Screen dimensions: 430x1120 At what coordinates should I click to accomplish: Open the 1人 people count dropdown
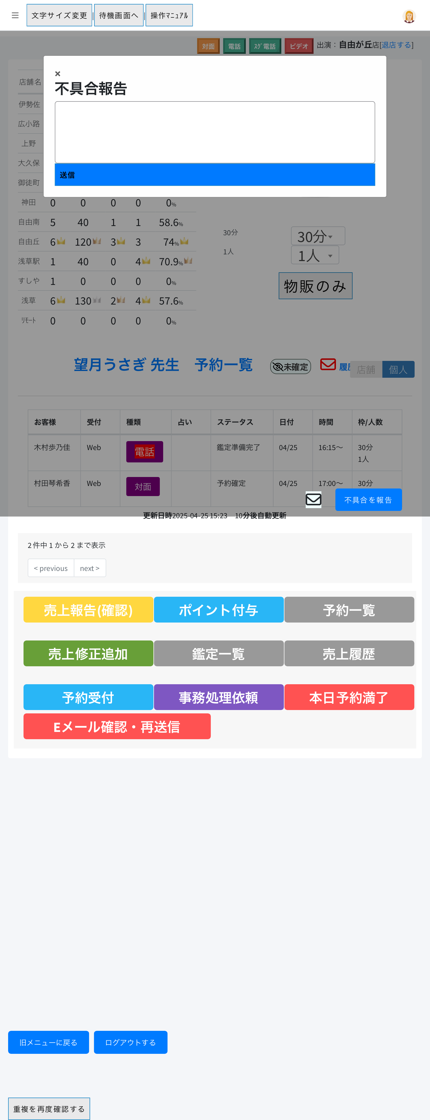point(315,255)
